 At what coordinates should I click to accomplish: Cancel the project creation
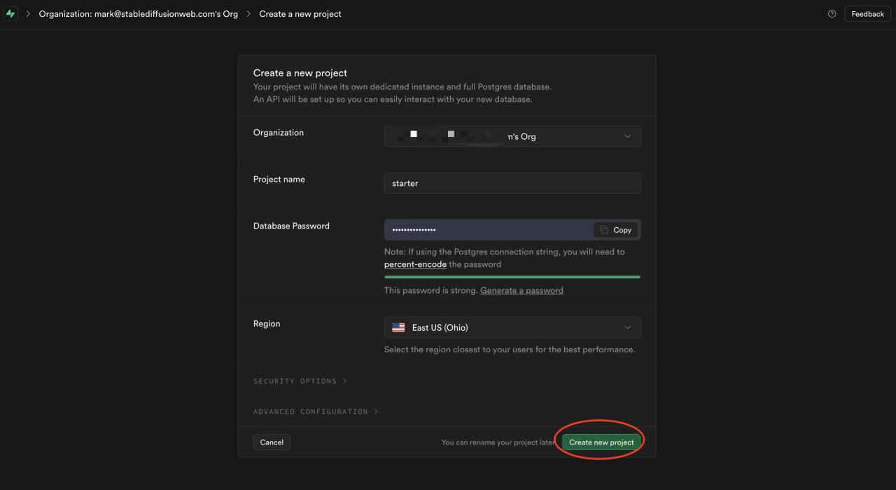coord(272,442)
